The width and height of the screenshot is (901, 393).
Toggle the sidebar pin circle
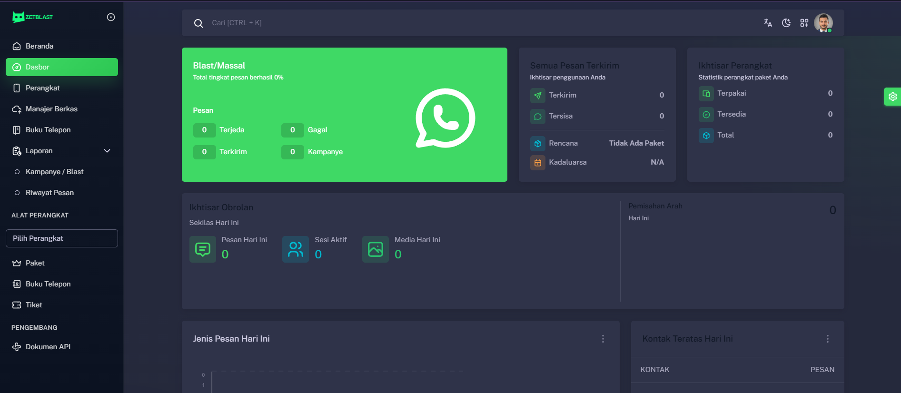111,17
